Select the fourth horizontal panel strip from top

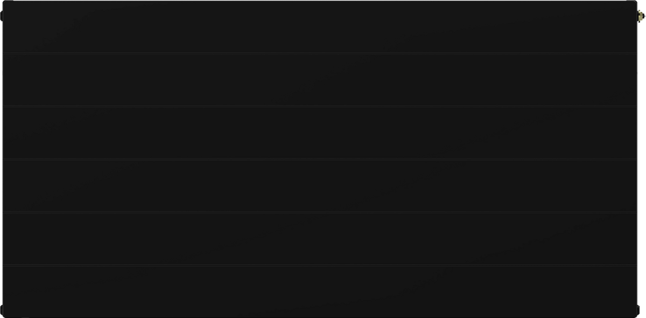[x=323, y=185]
